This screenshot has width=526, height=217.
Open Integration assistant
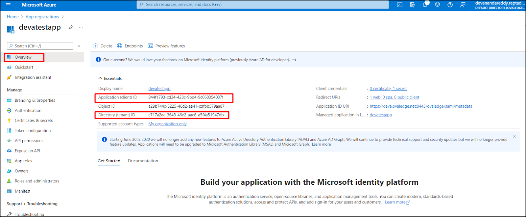(33, 77)
